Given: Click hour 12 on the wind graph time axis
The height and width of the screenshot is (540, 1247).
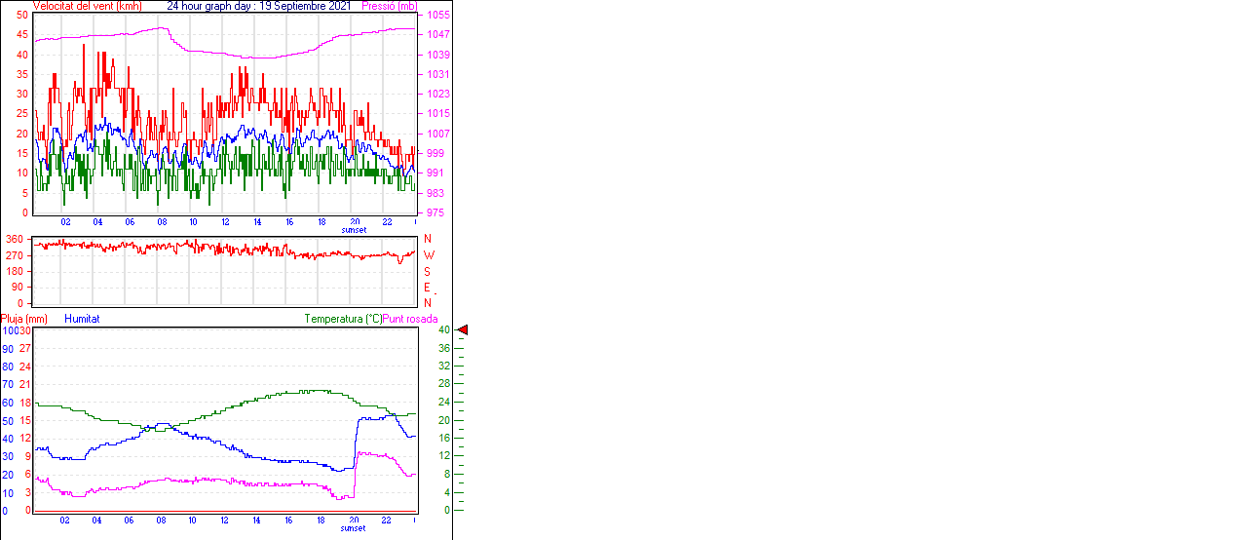Looking at the screenshot, I should 225,222.
